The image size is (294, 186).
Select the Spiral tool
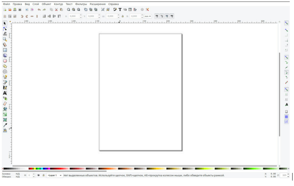click(5, 72)
